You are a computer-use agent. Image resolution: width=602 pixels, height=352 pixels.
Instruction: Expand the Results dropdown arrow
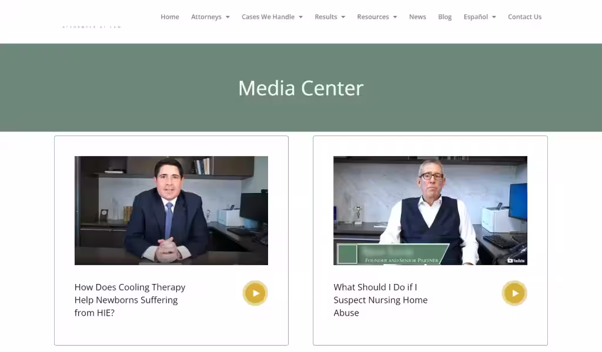pyautogui.click(x=343, y=17)
